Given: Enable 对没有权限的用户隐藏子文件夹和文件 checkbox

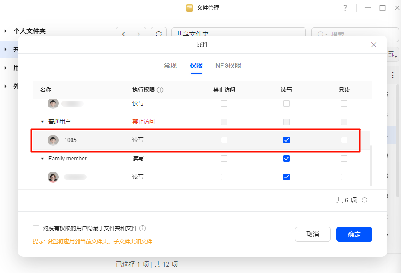Looking at the screenshot, I should [x=36, y=228].
